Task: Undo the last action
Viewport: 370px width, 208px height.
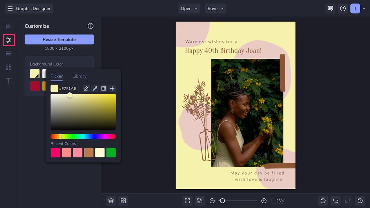Action: pyautogui.click(x=336, y=201)
